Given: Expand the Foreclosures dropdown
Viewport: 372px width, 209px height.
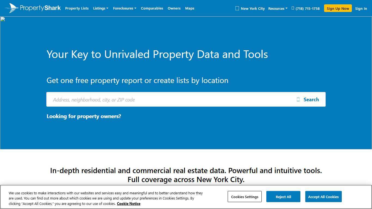Looking at the screenshot, I should [124, 8].
